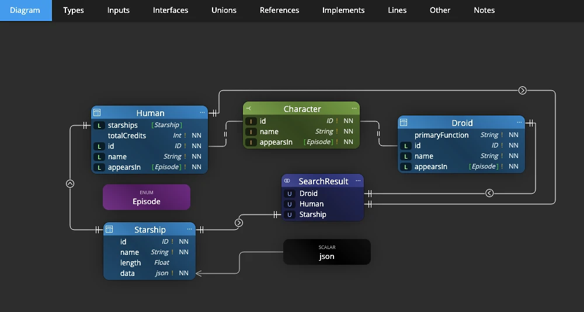Open the SearchResult node options menu

[358, 181]
